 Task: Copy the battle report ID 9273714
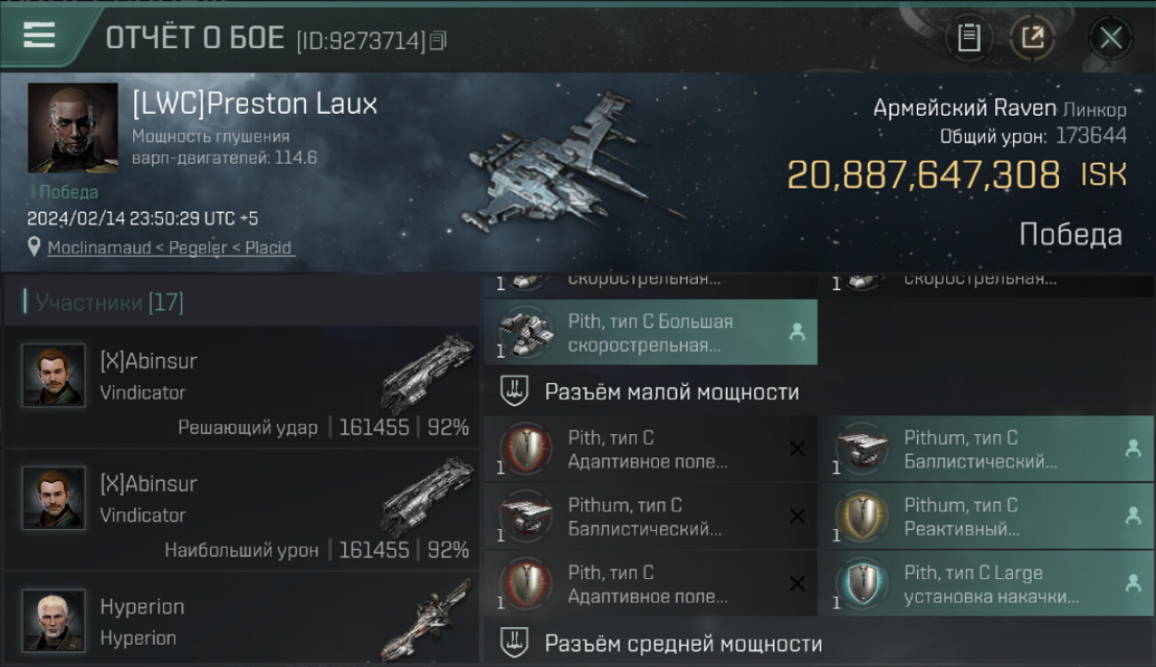pyautogui.click(x=437, y=41)
